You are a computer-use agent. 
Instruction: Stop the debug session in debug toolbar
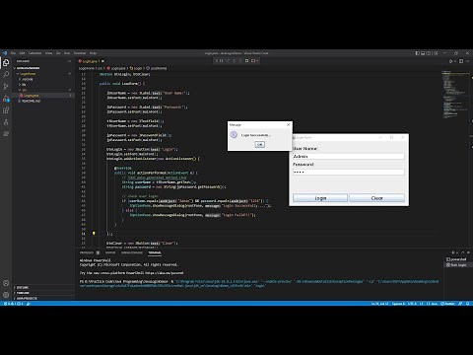tap(253, 61)
